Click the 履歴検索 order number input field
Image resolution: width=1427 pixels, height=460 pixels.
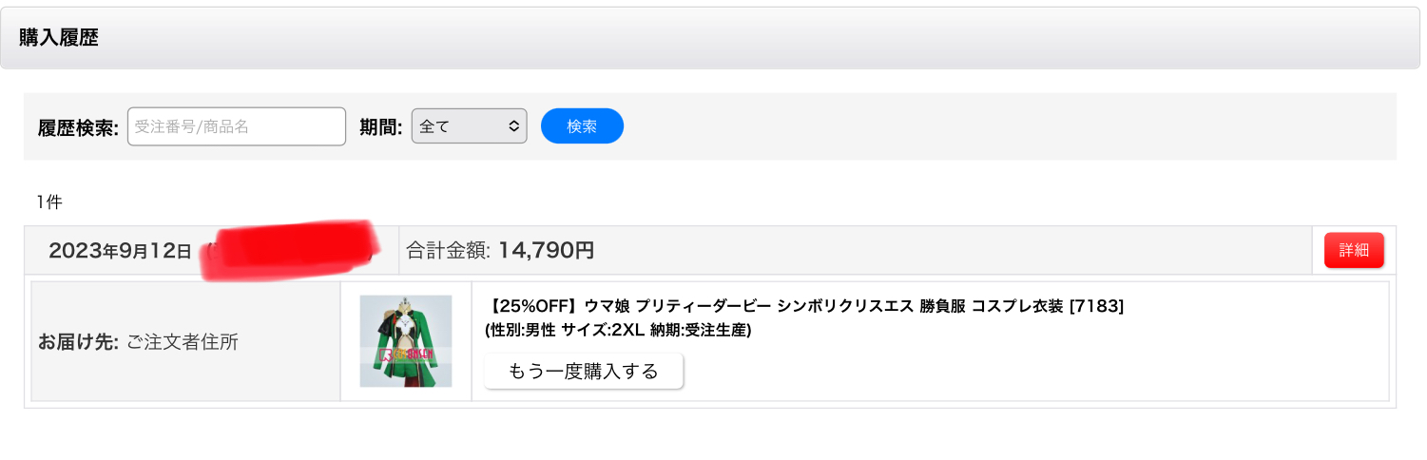pyautogui.click(x=236, y=126)
